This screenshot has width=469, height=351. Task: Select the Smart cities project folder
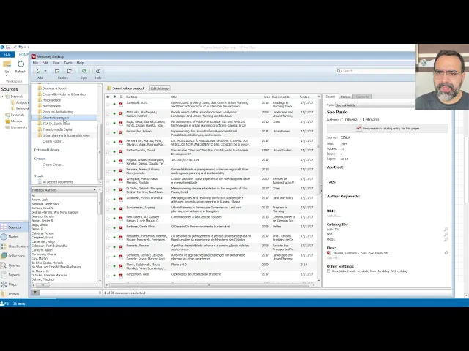click(64, 118)
